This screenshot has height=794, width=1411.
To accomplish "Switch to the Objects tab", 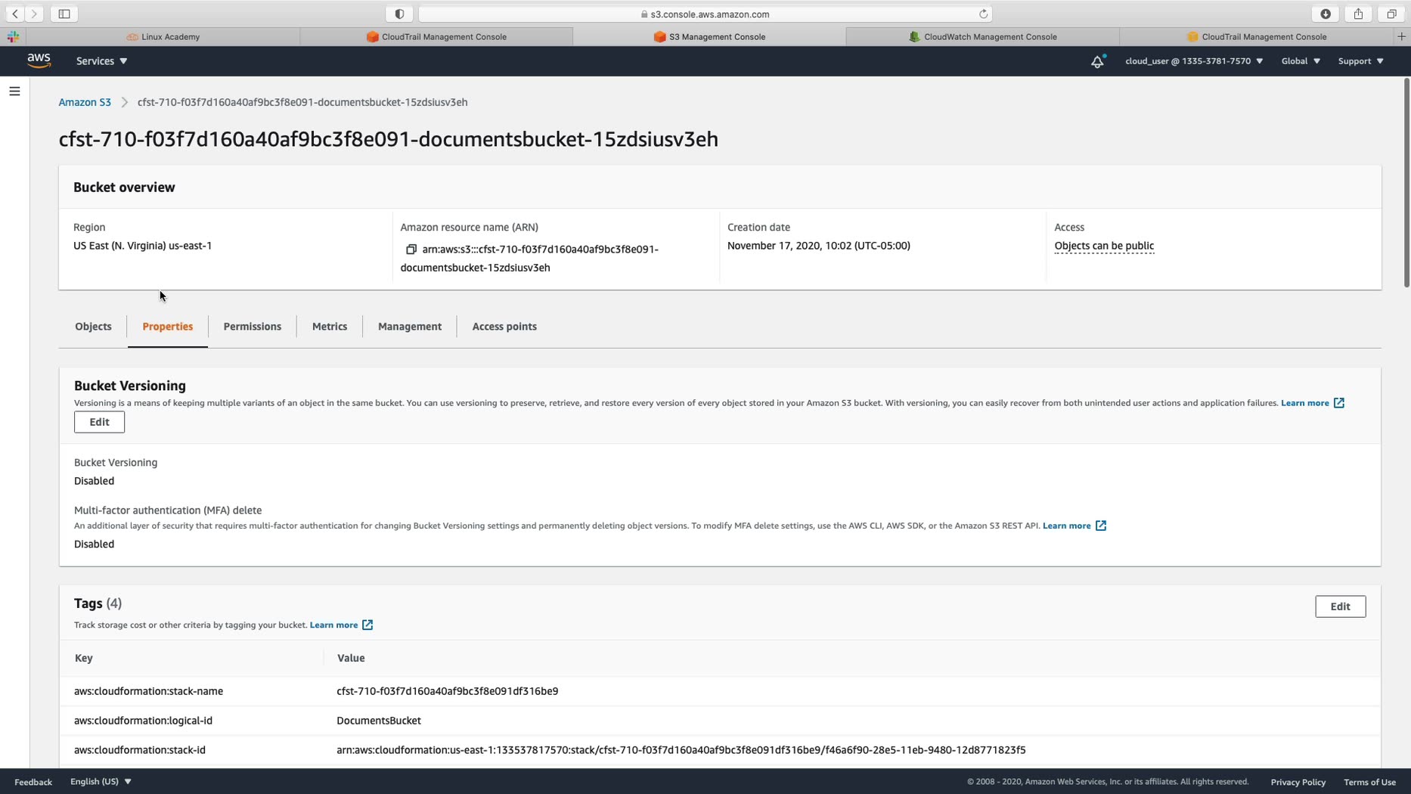I will coord(93,327).
